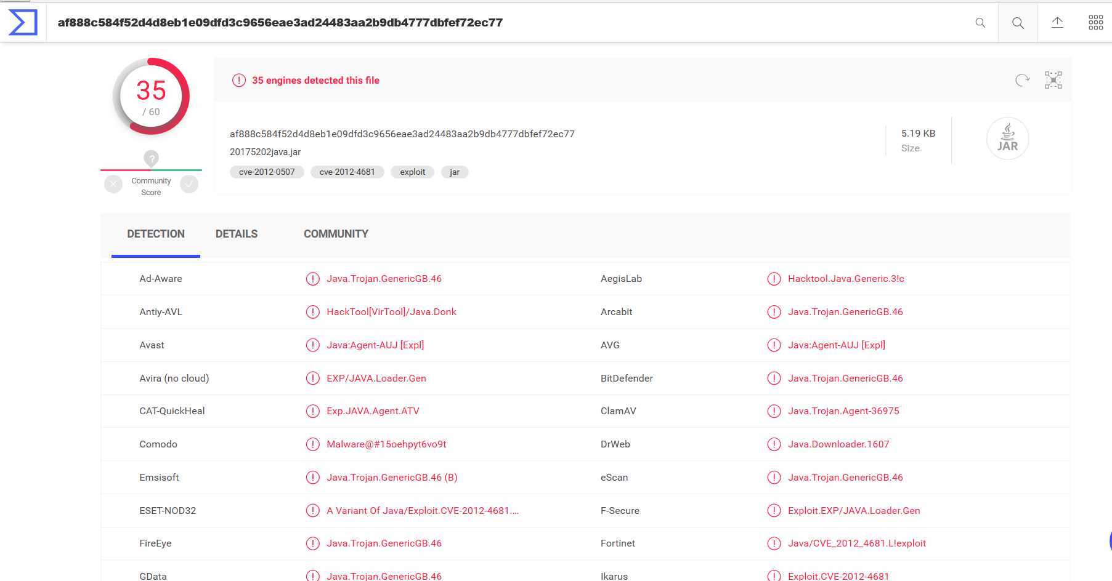
Task: Click the F-Secure detection alert icon
Action: 774,511
